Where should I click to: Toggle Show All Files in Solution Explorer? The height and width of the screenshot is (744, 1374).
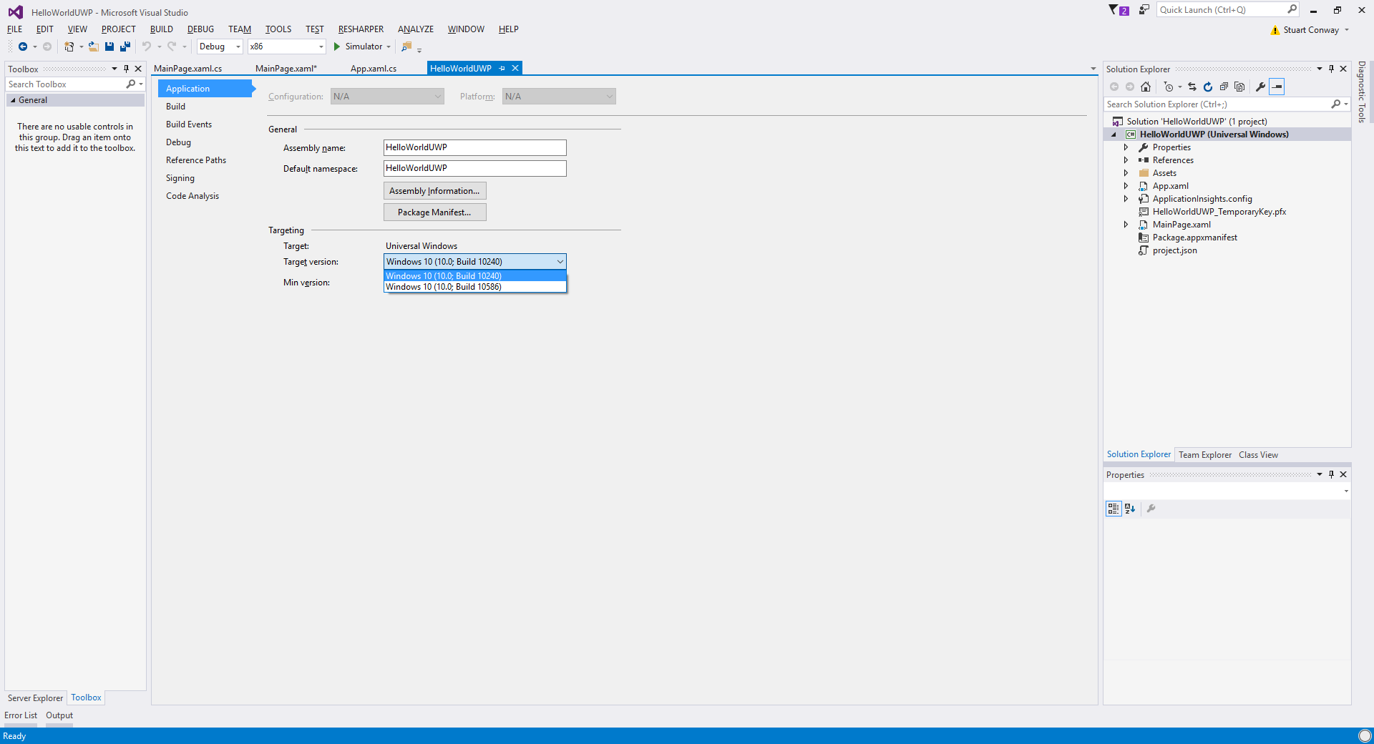coord(1239,87)
